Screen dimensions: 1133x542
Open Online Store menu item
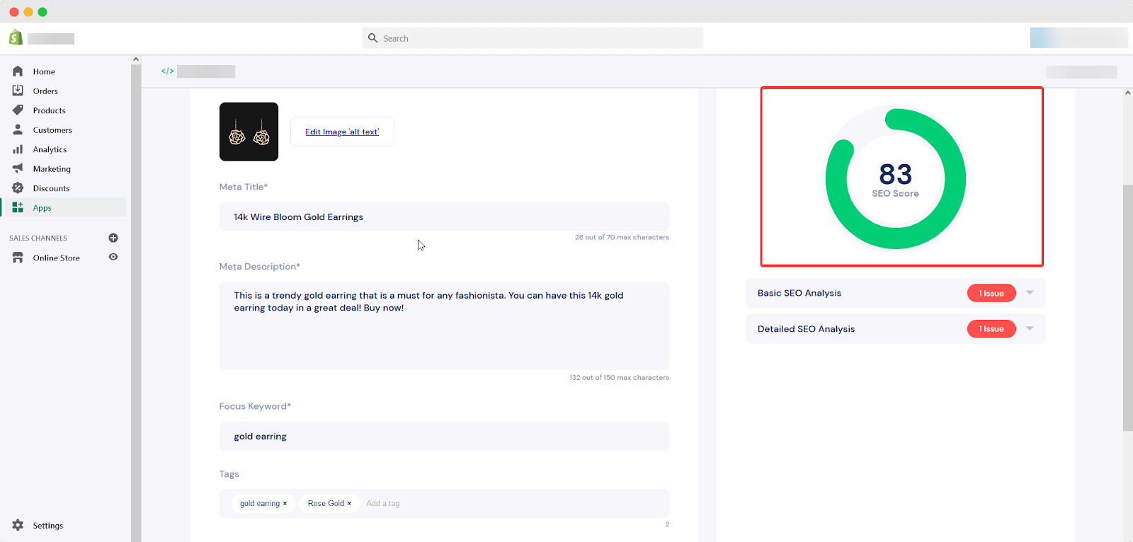[x=57, y=258]
